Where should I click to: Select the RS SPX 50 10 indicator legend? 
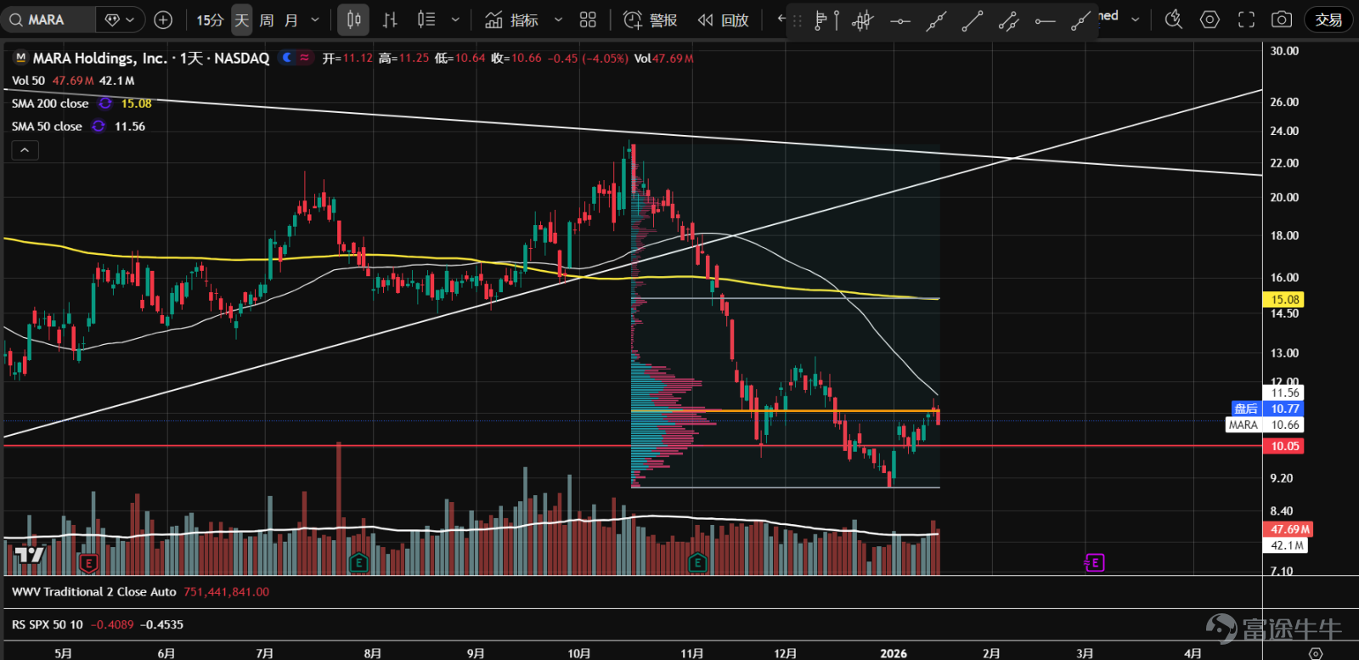48,624
